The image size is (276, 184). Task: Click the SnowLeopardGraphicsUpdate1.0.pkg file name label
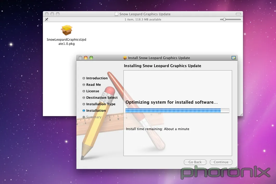(x=67, y=42)
